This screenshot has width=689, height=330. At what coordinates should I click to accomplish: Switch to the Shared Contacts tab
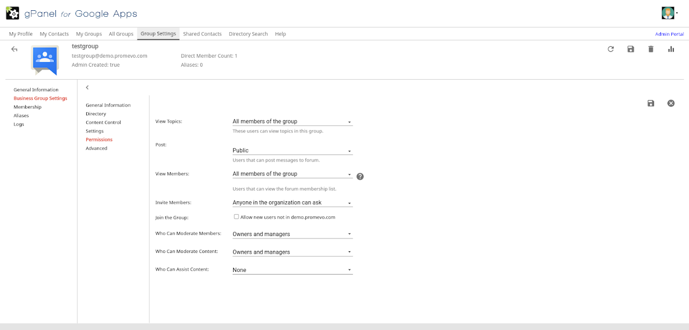click(202, 34)
